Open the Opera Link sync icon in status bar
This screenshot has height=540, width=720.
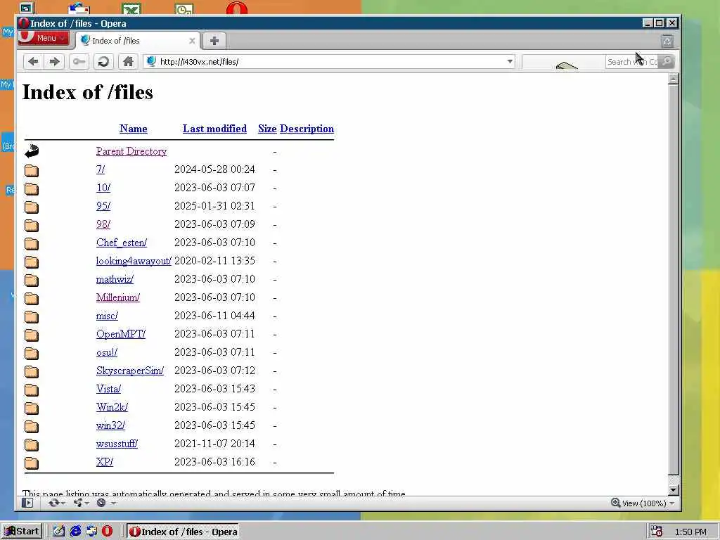[x=53, y=503]
